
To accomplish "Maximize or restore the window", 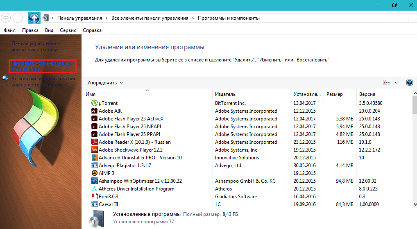I will point(394,5).
